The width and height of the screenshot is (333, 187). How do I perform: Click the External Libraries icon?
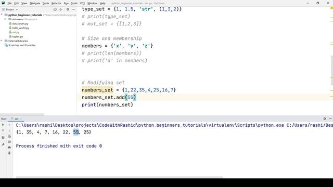[x=6, y=41]
